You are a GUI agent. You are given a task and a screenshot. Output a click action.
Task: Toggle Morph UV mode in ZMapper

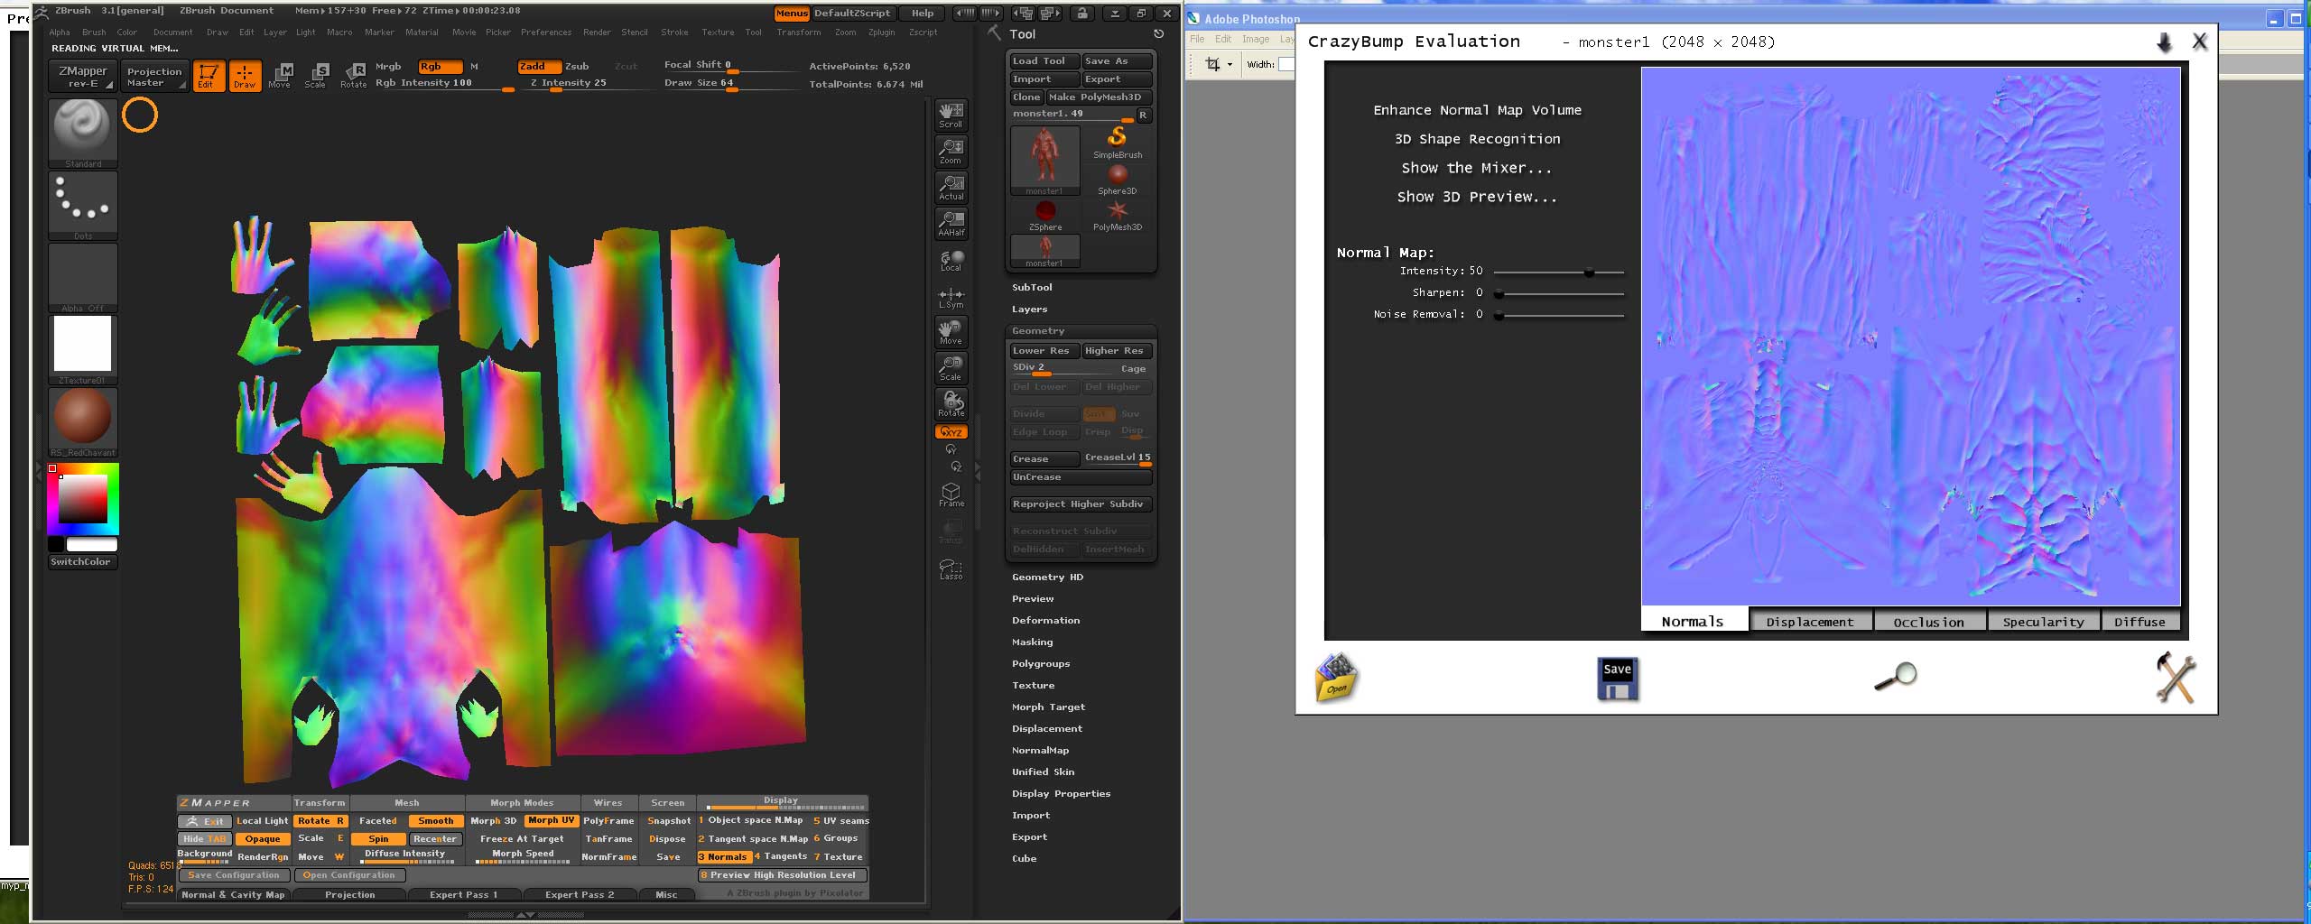click(x=551, y=821)
